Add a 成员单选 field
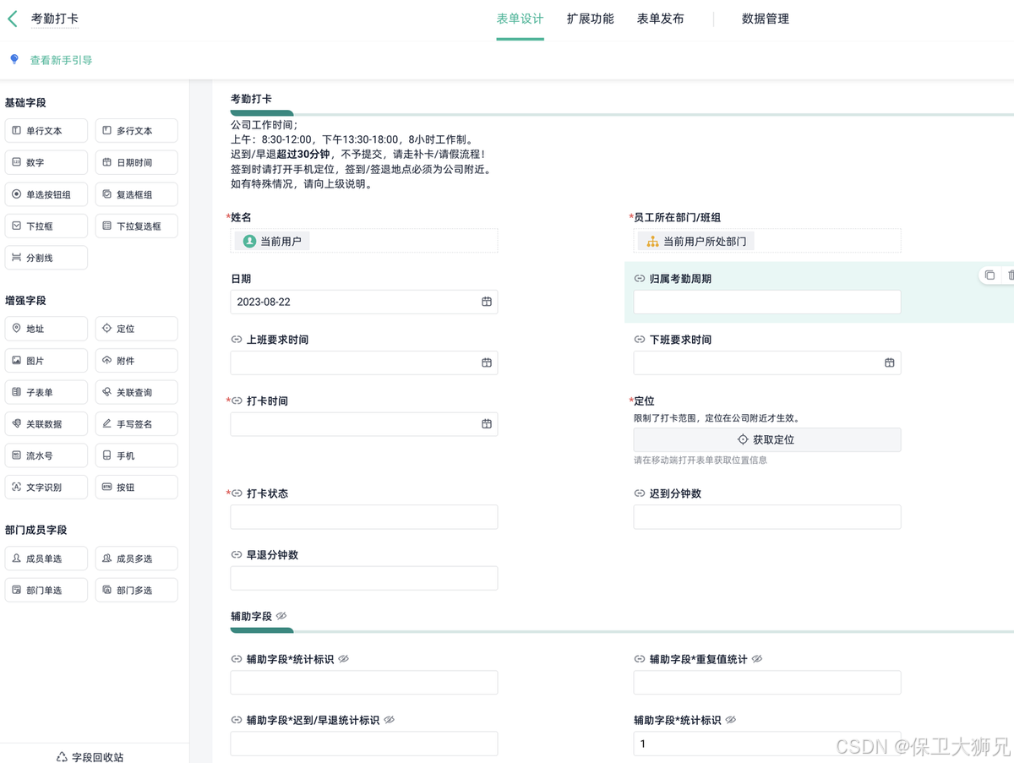This screenshot has height=763, width=1014. point(46,559)
